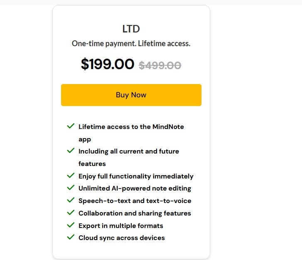Click checkmark beside Lifetime access to MindNote
The width and height of the screenshot is (302, 260).
[x=70, y=126]
